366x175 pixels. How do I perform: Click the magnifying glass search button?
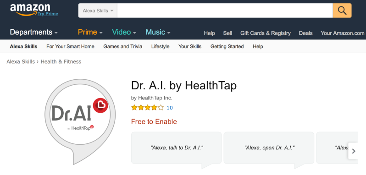(342, 11)
